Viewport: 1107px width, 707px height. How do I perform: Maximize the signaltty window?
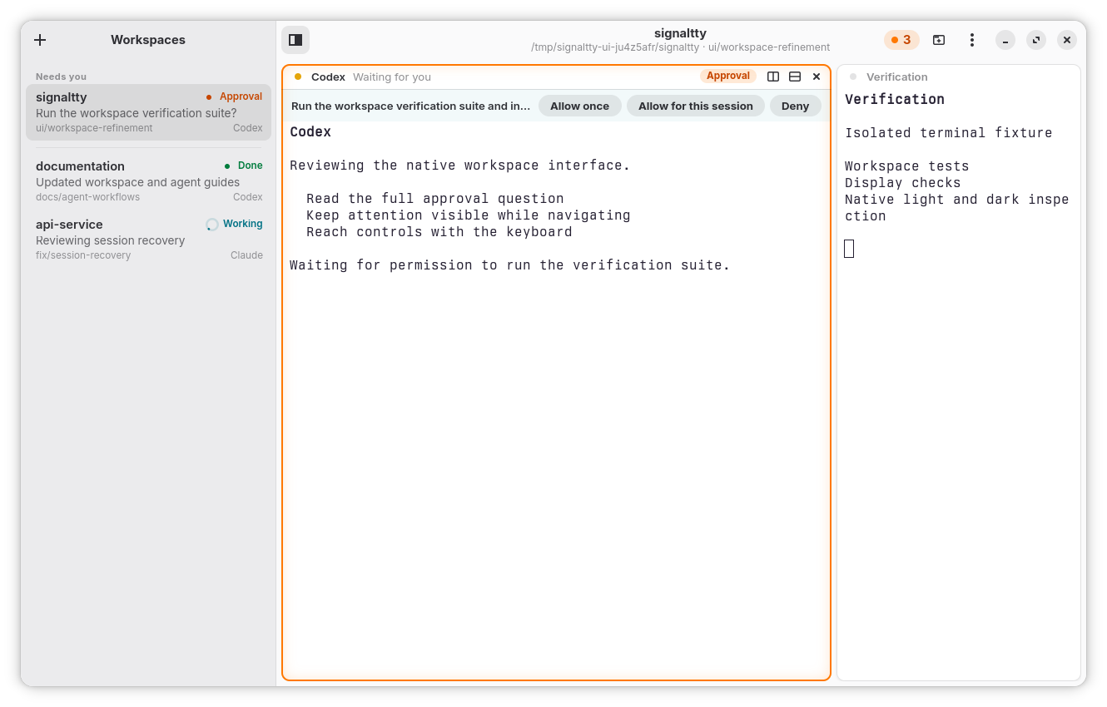(1036, 40)
